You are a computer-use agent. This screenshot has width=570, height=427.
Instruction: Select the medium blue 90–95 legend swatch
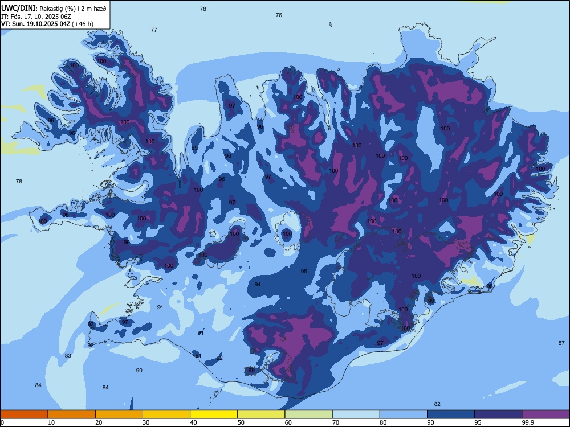pyautogui.click(x=451, y=414)
